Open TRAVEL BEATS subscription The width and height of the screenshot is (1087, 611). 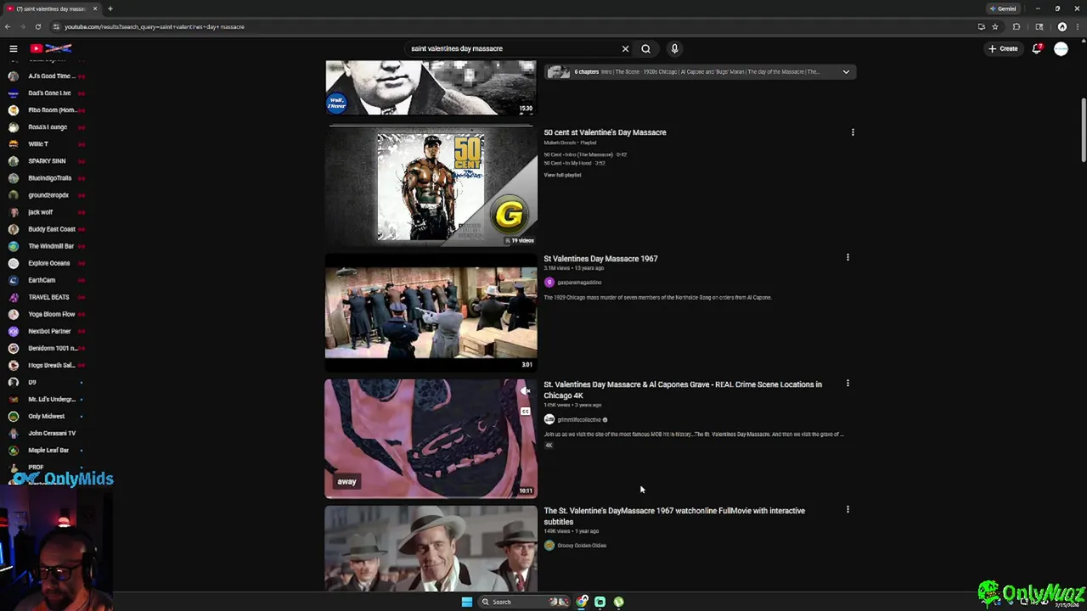[x=47, y=297]
